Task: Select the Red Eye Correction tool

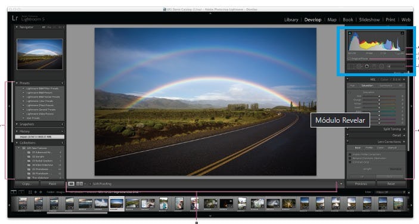Action: pyautogui.click(x=367, y=66)
